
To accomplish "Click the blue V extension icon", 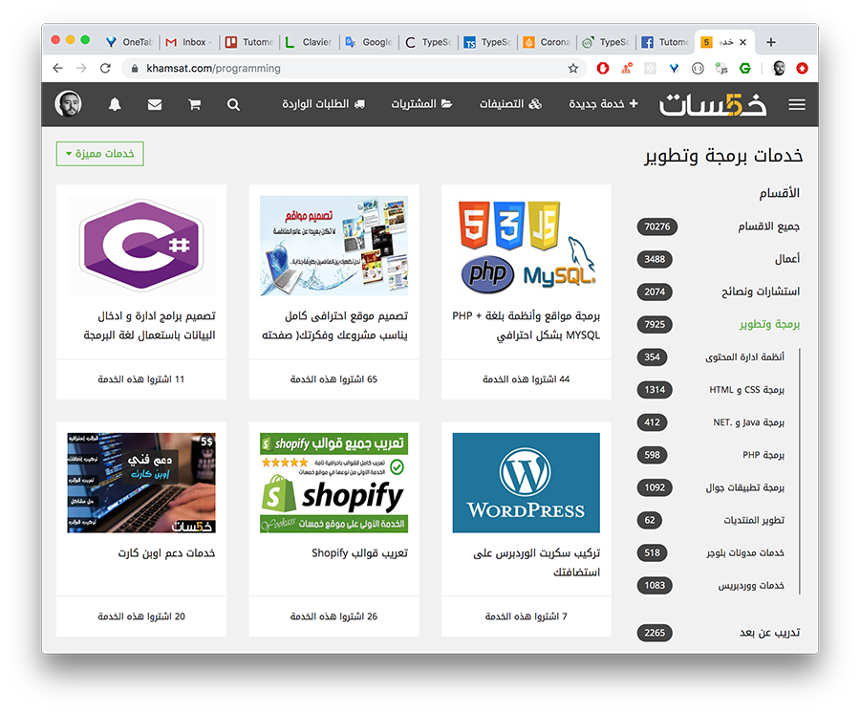I will coord(674,68).
